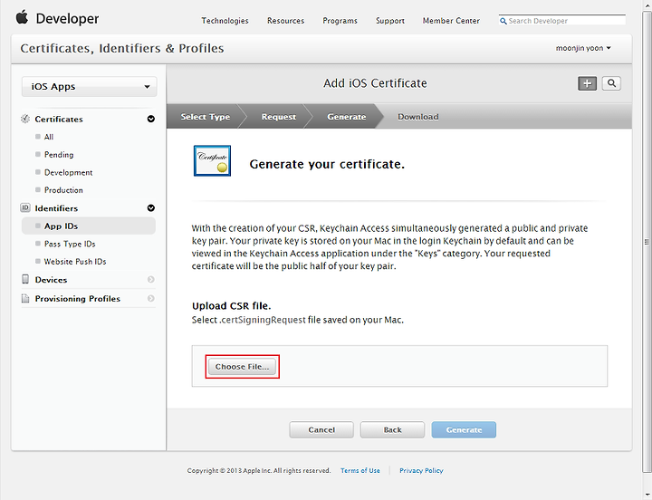Viewport: 652px width, 500px height.
Task: Click the Developer title text
Action: click(x=67, y=18)
